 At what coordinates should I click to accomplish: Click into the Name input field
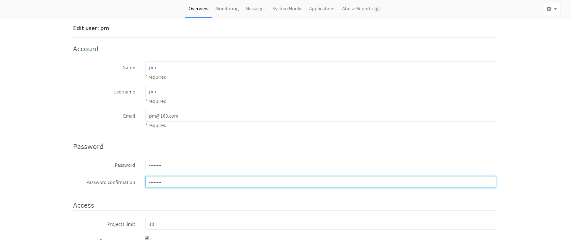pyautogui.click(x=320, y=67)
